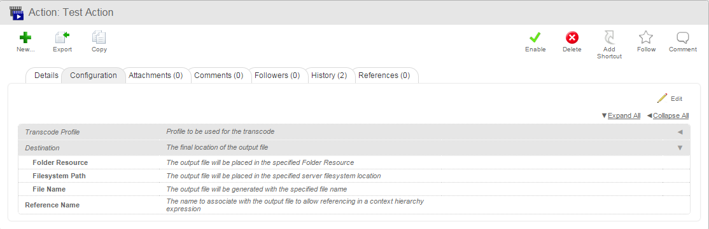Click the green plus New icon
Image resolution: width=709 pixels, height=229 pixels.
[25, 37]
